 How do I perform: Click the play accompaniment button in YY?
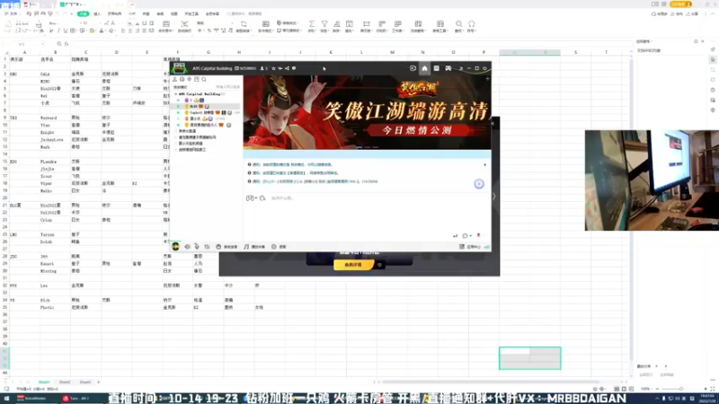(x=254, y=247)
